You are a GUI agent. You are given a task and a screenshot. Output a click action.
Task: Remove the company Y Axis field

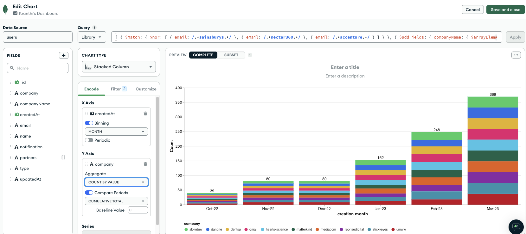point(145,164)
